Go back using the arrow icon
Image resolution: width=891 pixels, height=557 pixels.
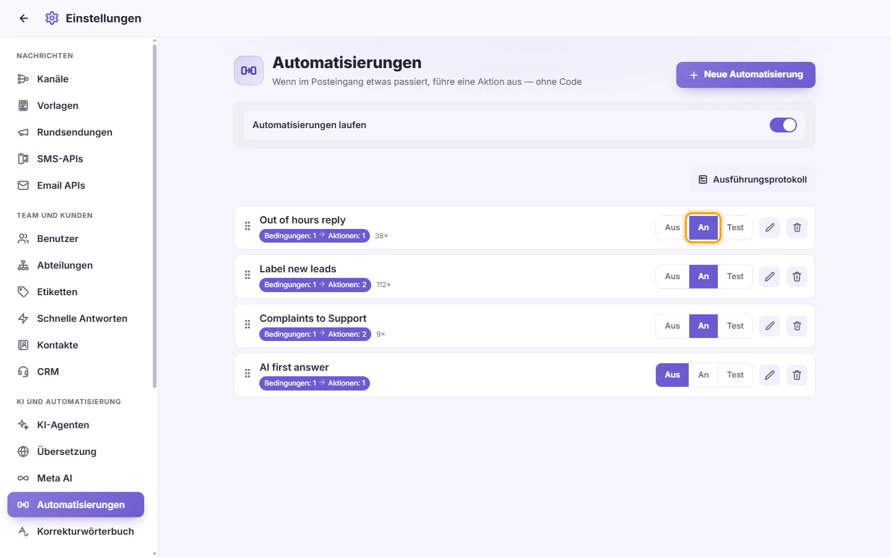(24, 19)
